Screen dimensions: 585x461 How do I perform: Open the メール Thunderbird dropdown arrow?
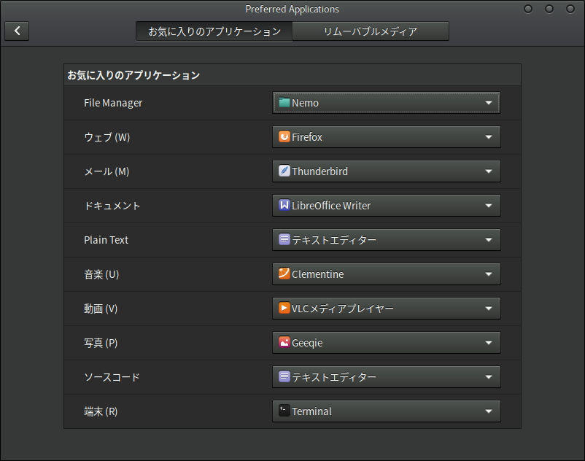click(x=489, y=171)
